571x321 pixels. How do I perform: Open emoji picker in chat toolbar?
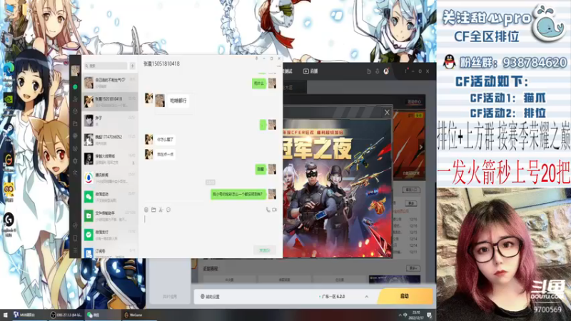(x=146, y=210)
